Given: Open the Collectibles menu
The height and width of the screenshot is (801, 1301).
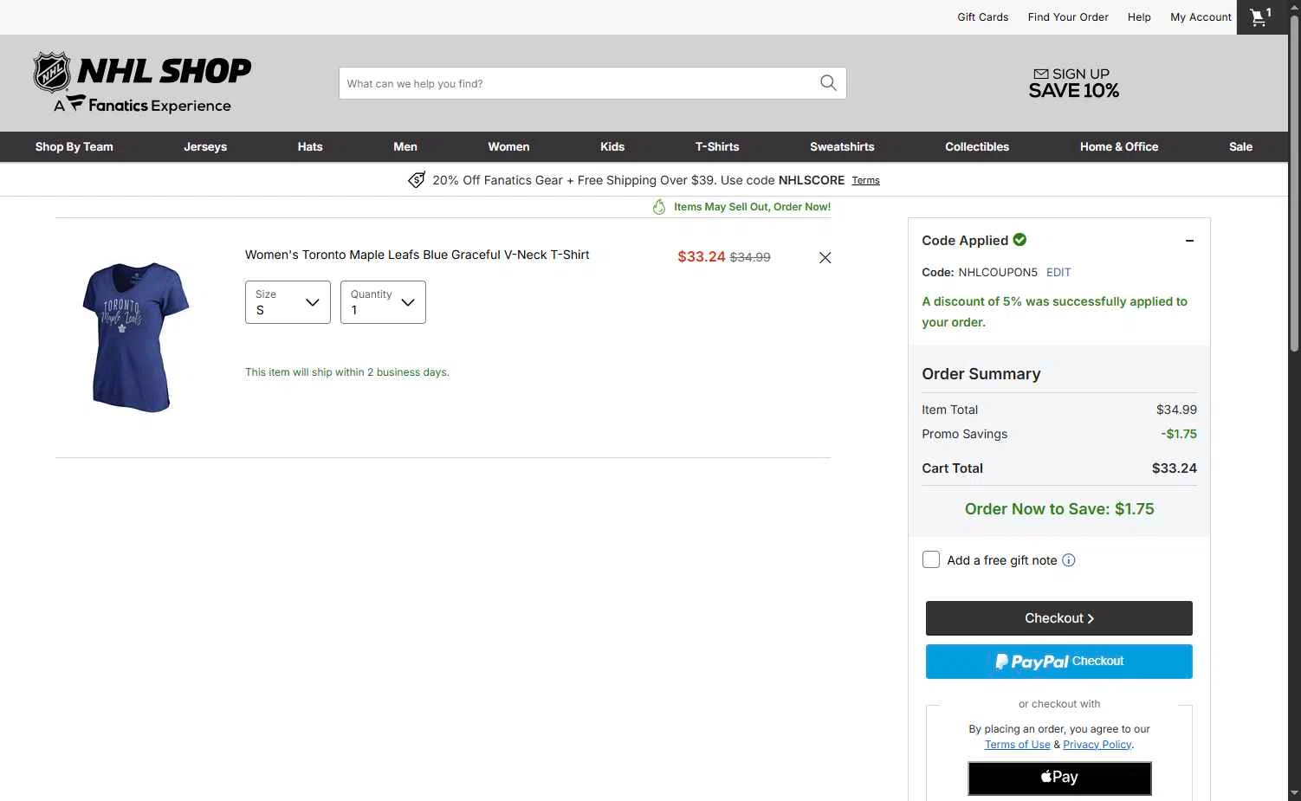Looking at the screenshot, I should (977, 147).
